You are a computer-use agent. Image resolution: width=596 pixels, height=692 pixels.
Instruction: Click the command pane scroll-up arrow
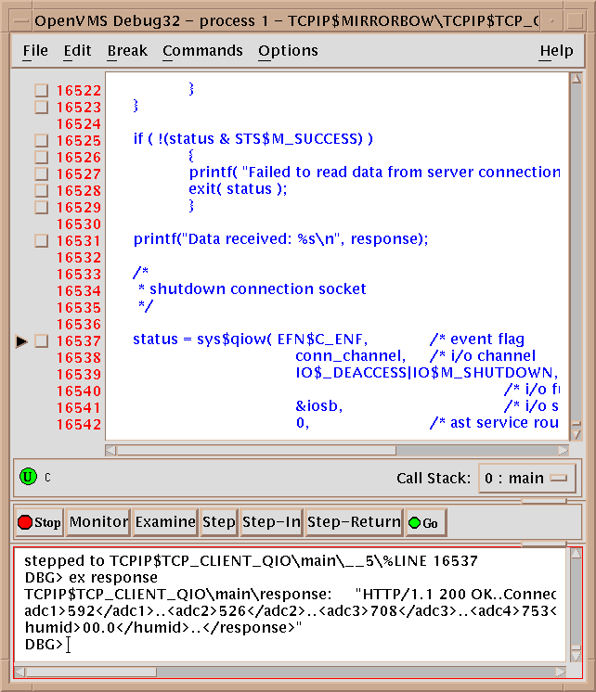pyautogui.click(x=576, y=554)
